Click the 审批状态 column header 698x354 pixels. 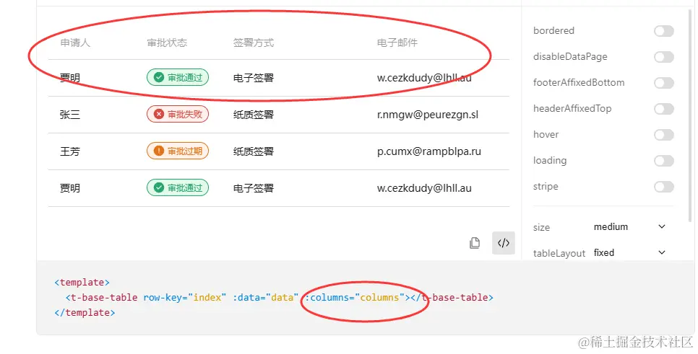[168, 43]
